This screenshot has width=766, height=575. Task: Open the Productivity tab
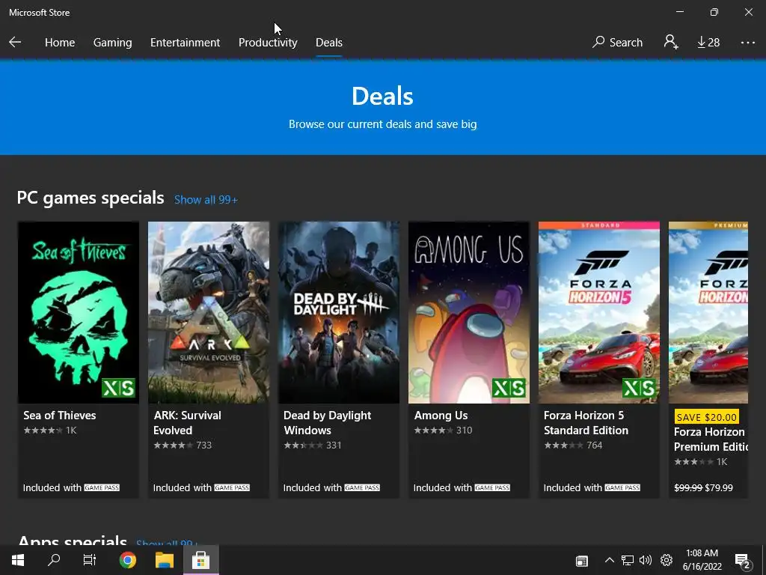click(268, 43)
